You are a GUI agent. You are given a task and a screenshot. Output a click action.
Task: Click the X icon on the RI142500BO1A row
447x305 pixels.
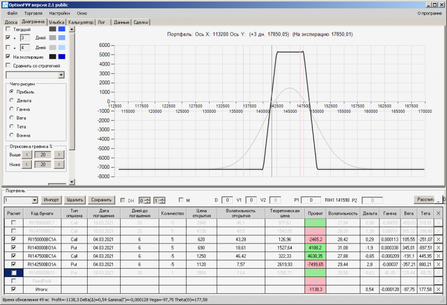pos(438,264)
